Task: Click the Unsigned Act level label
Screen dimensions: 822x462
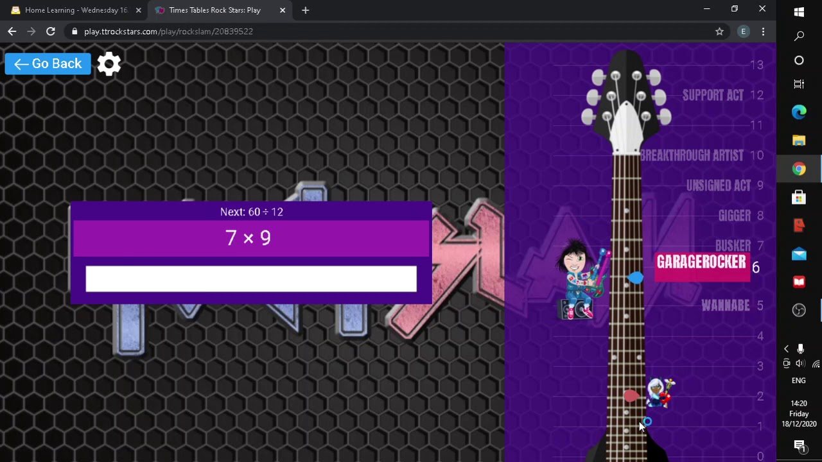Action: tap(718, 185)
